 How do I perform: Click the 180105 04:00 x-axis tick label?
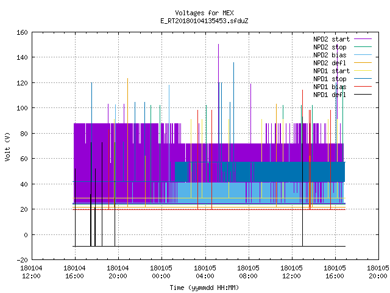pos(205,272)
